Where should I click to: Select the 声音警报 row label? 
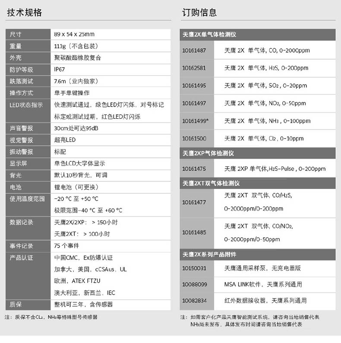point(22,128)
